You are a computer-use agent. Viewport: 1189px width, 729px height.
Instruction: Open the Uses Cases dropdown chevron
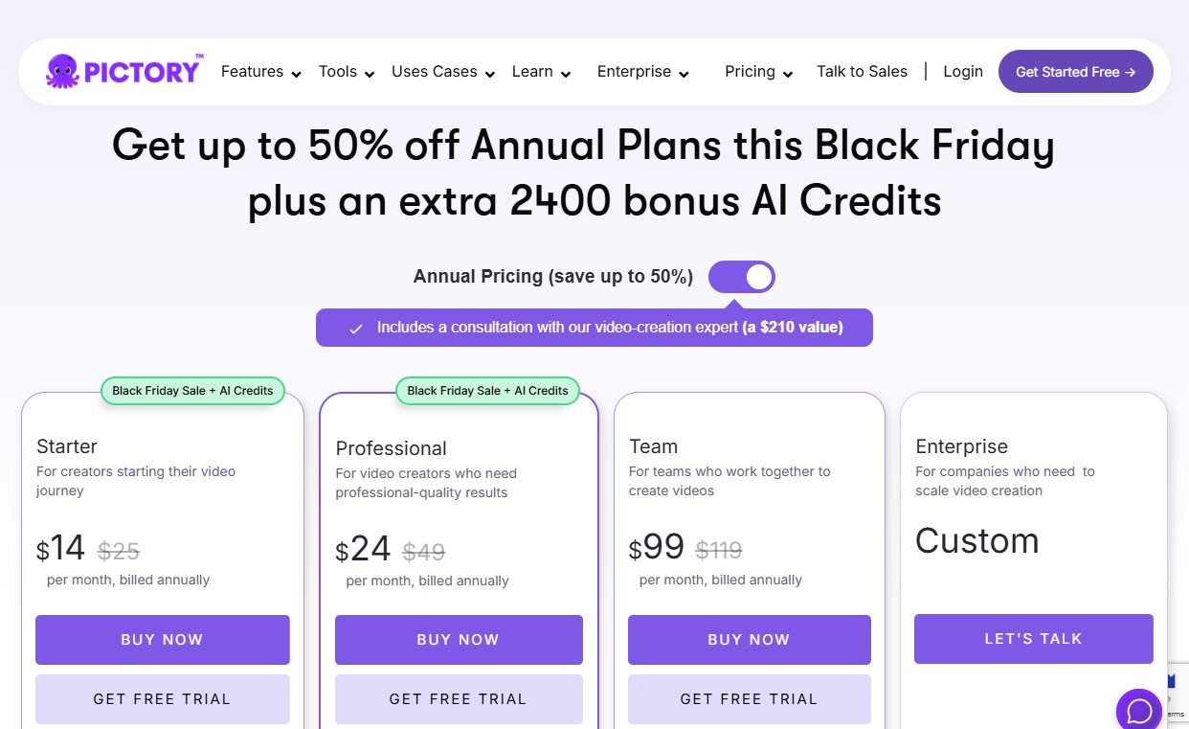tap(490, 74)
